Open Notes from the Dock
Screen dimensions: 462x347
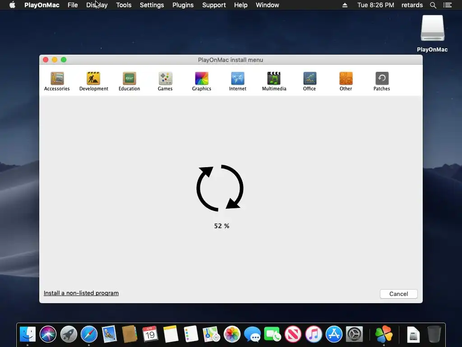tap(171, 334)
